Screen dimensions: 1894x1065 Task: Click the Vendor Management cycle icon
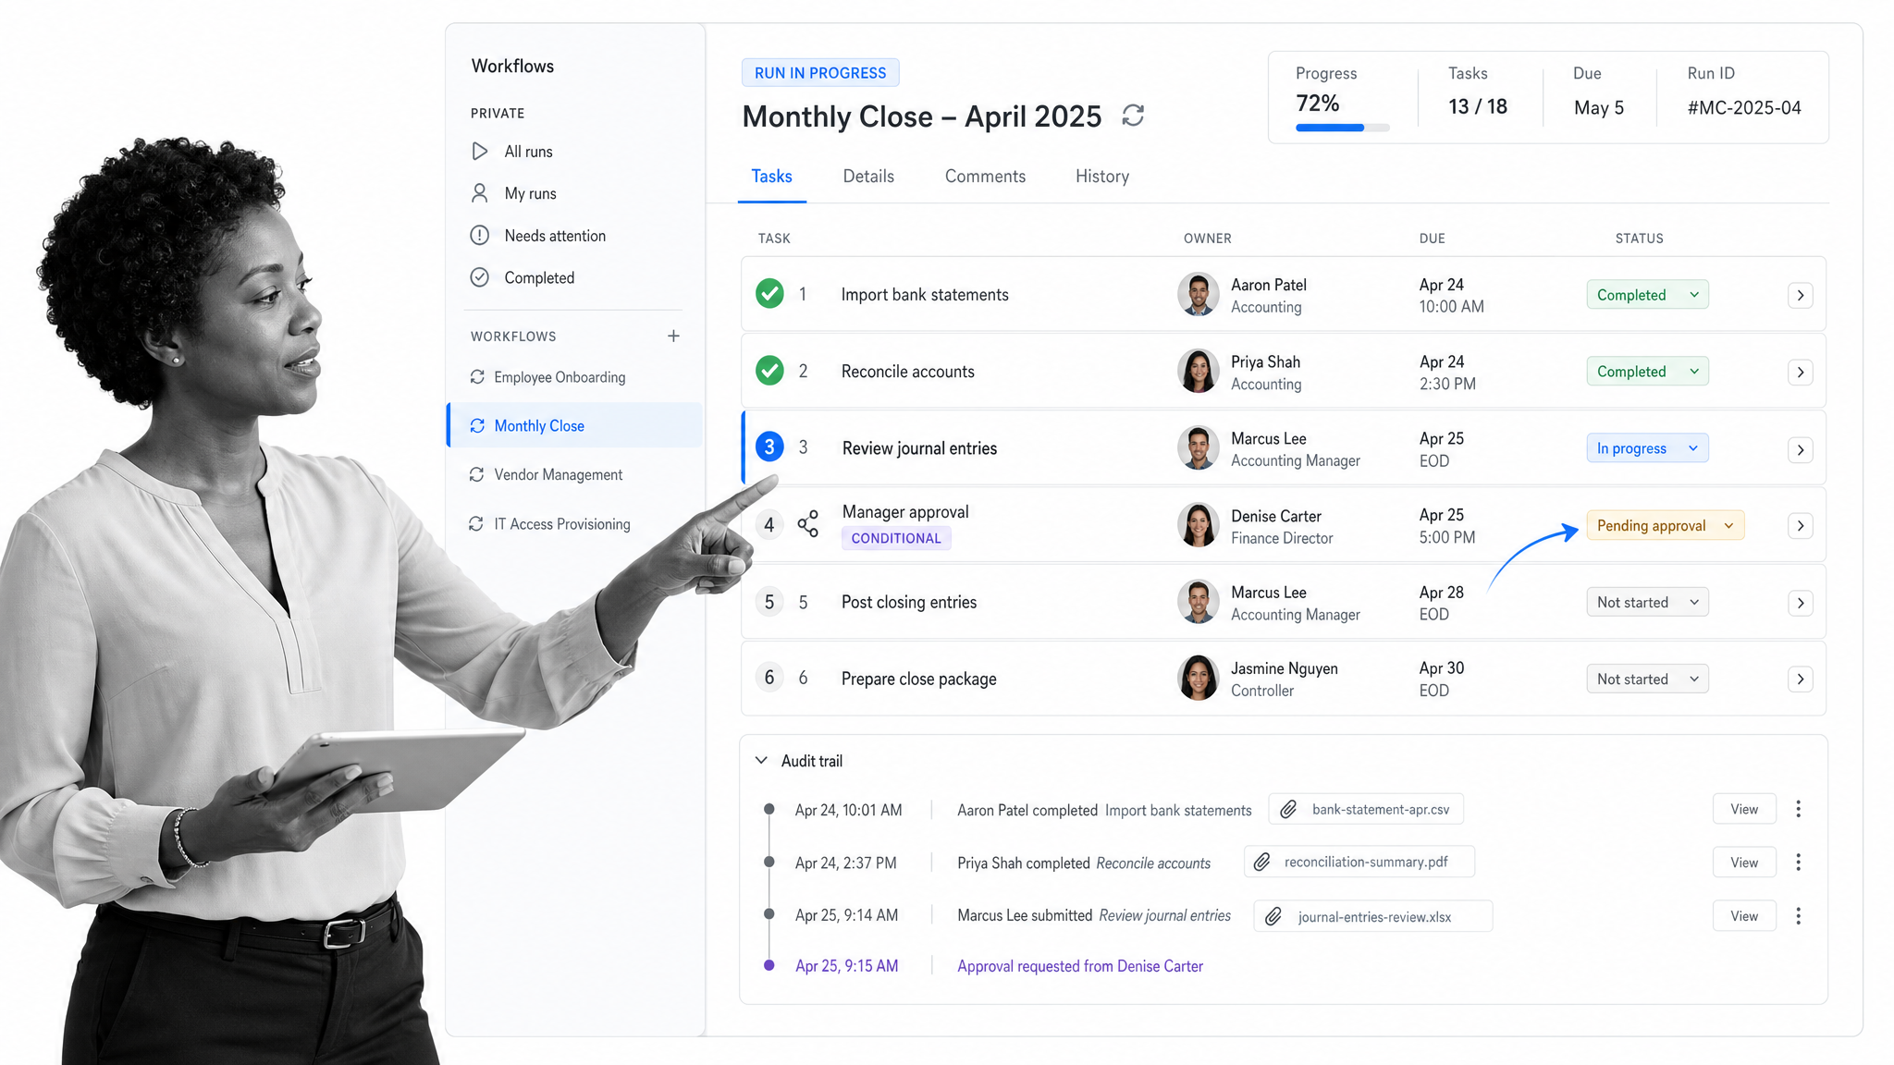click(x=477, y=474)
